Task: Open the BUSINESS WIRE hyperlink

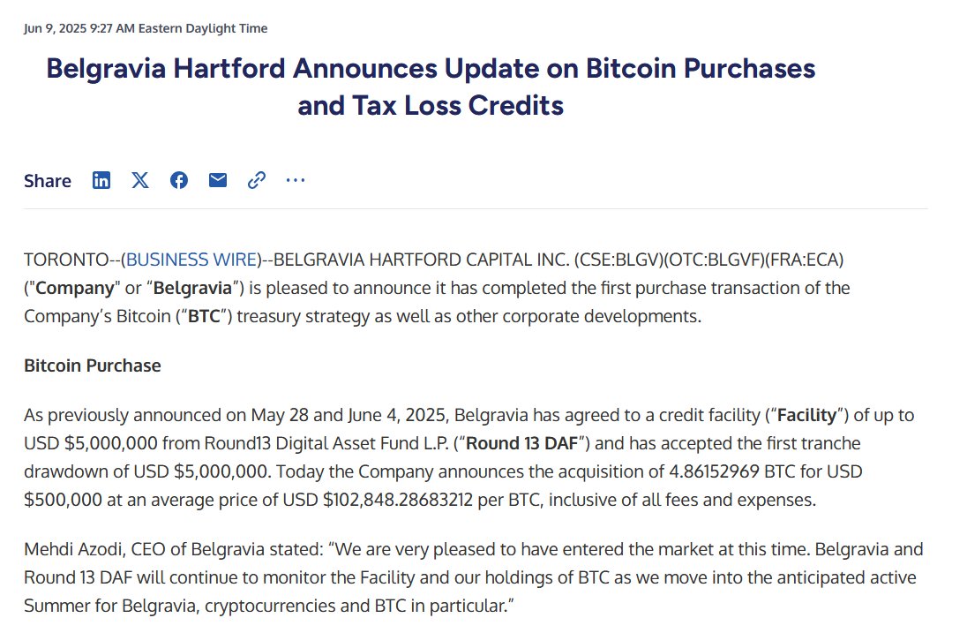Action: [191, 260]
